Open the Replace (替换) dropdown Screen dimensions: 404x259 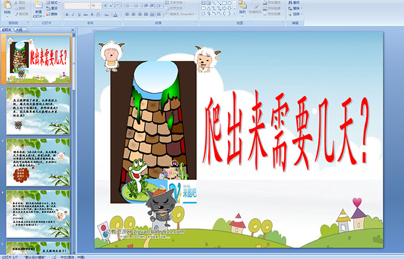tap(295, 8)
